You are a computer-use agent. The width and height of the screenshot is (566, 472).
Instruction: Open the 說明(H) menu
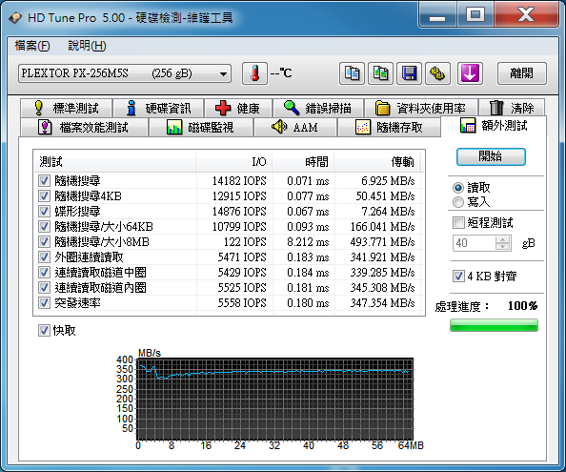pos(87,46)
